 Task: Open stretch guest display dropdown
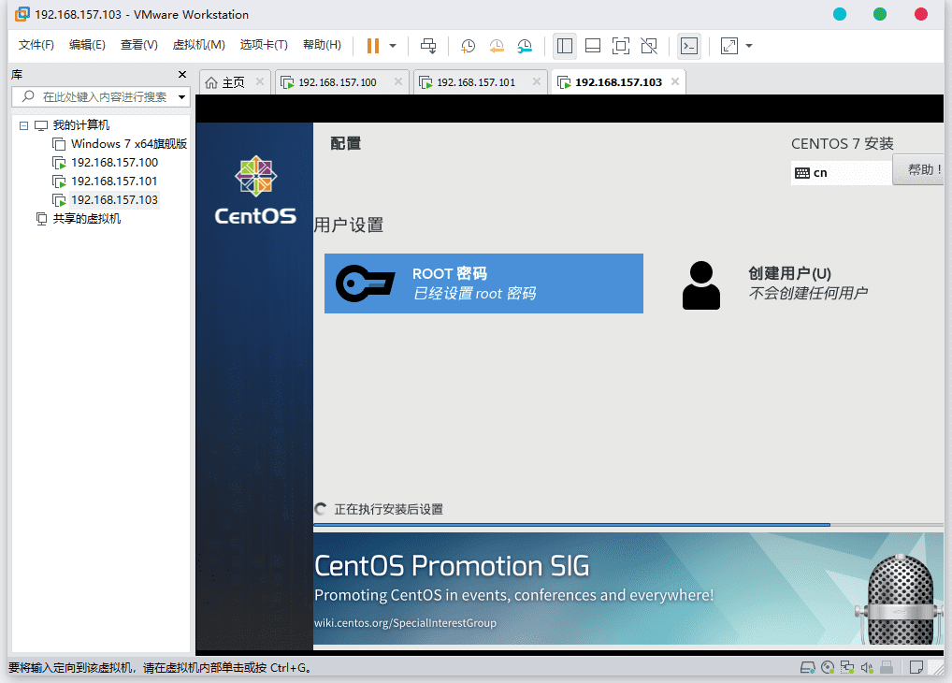pyautogui.click(x=749, y=46)
